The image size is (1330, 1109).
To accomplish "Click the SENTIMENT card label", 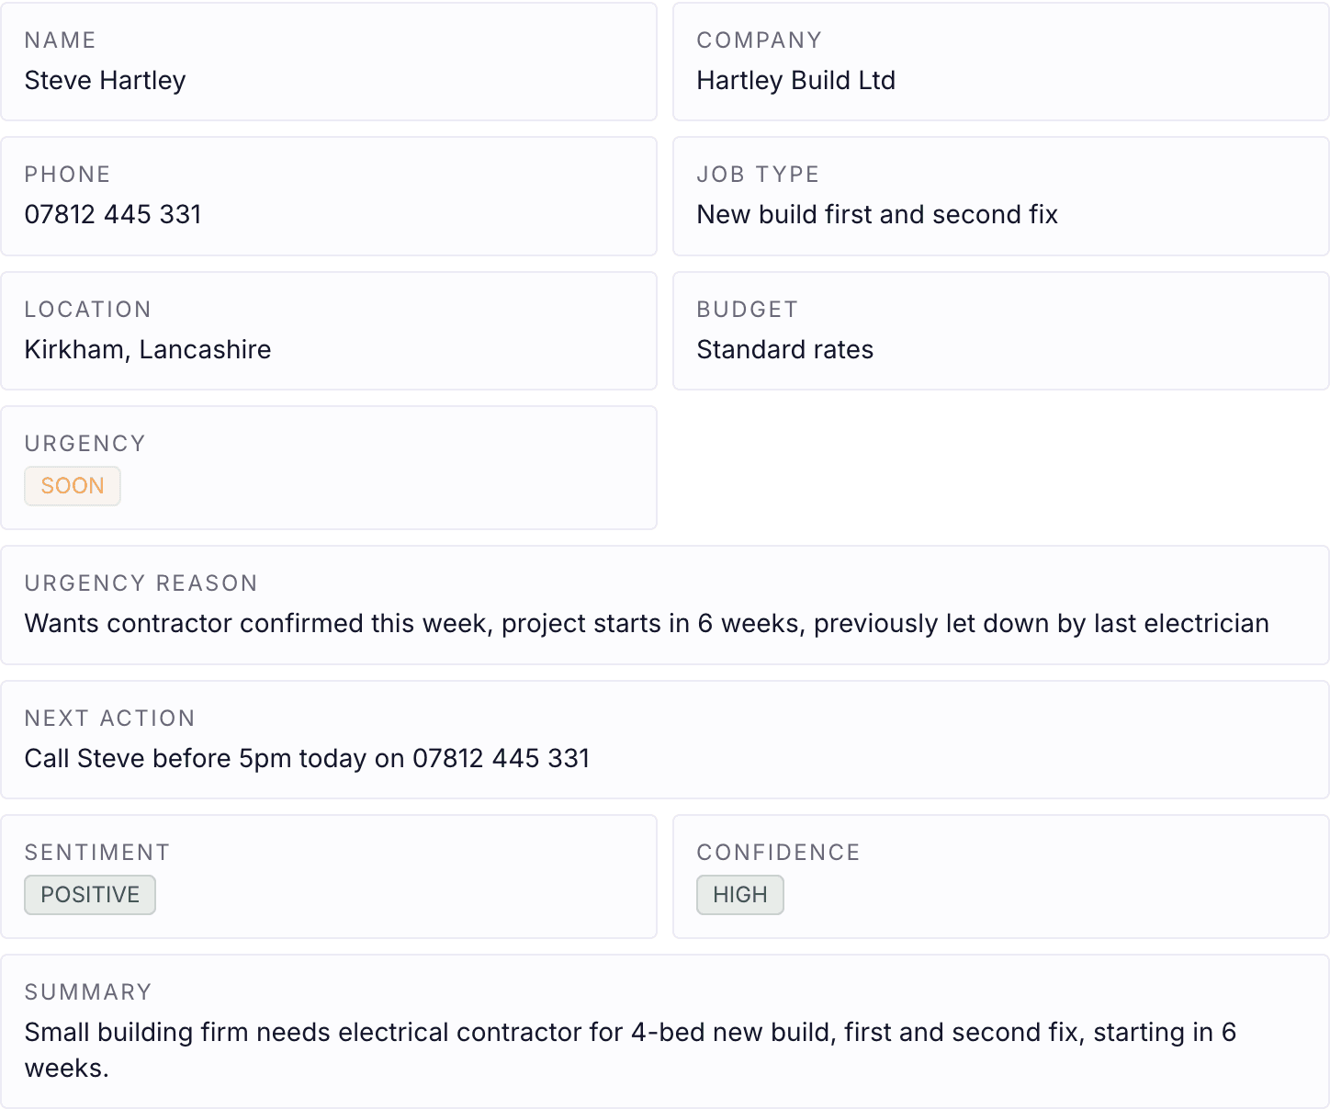I will (97, 853).
